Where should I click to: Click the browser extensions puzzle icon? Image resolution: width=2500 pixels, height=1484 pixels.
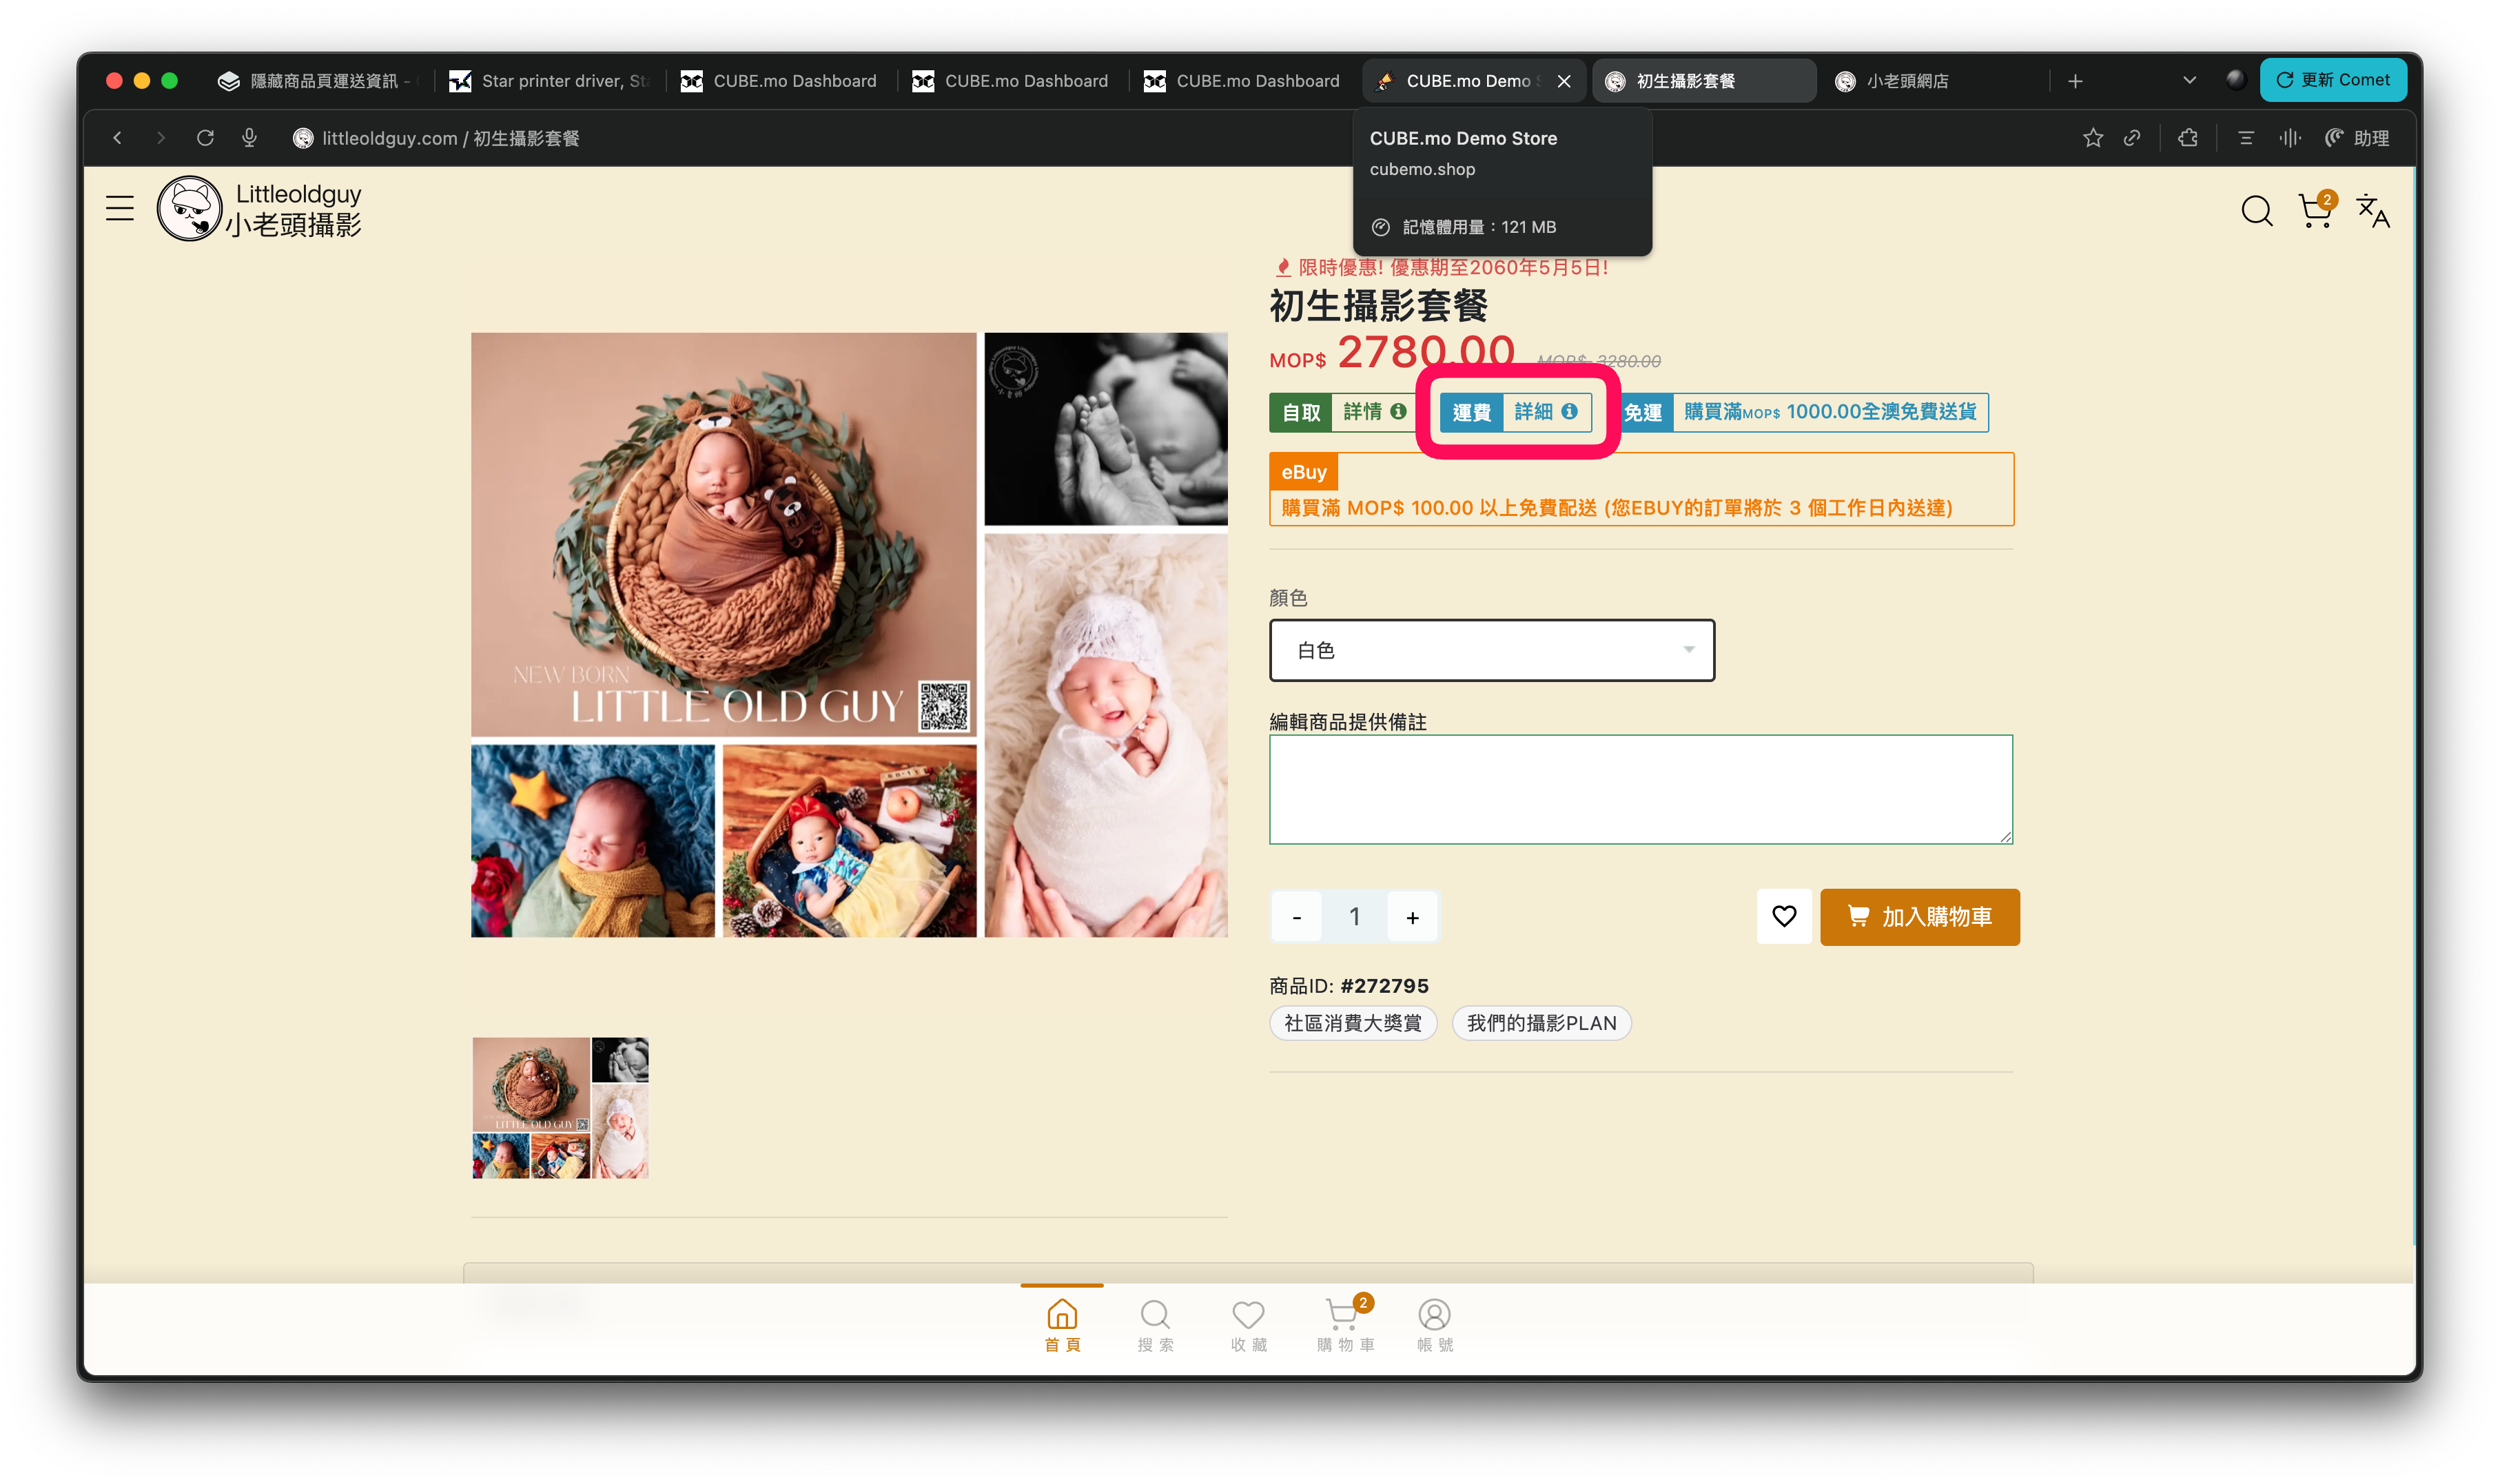click(2188, 138)
